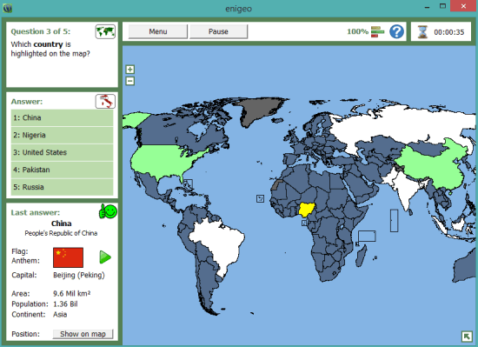
Task: Click the world map icon in question panel
Action: coord(105,31)
